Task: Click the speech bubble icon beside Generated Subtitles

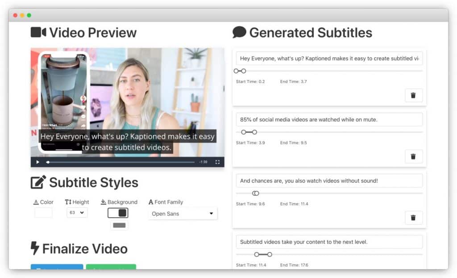Action: click(239, 32)
